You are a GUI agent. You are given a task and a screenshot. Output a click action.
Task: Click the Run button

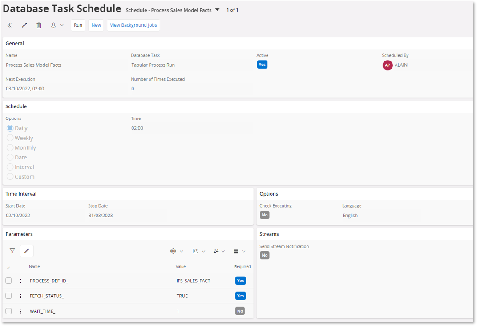78,25
